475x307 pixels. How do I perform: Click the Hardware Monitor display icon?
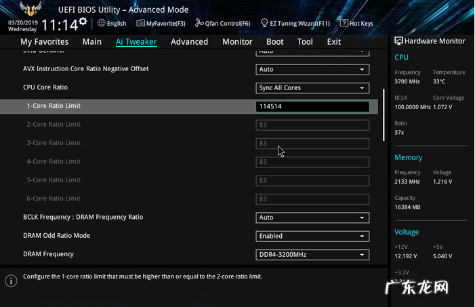pos(399,41)
